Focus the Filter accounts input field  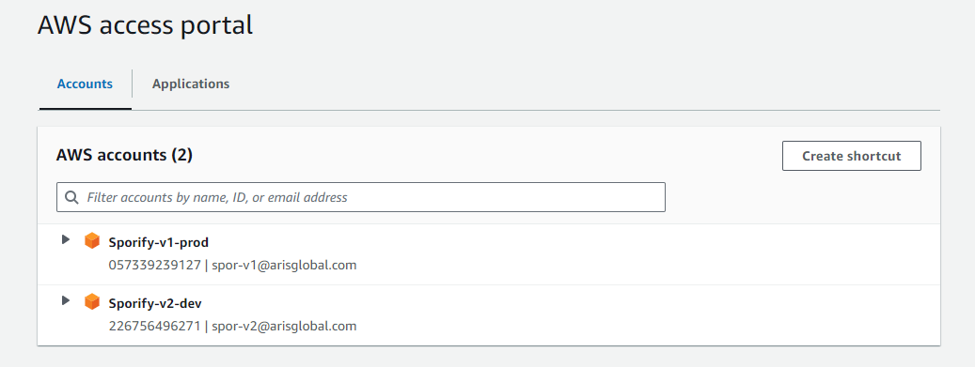361,197
